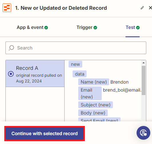The height and width of the screenshot is (144, 152).
Task: Click the 'Body (new)' field label
Action: coord(93,113)
